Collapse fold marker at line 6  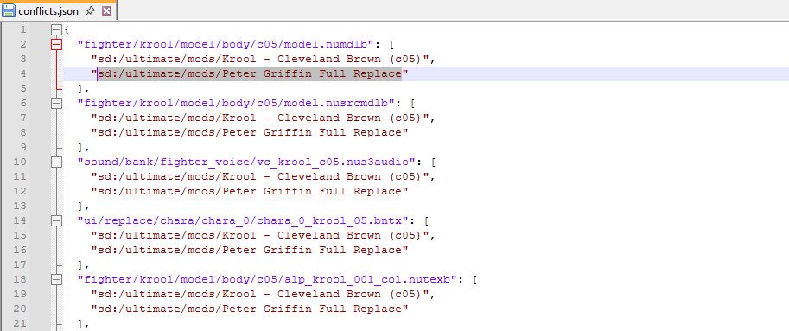pyautogui.click(x=57, y=103)
